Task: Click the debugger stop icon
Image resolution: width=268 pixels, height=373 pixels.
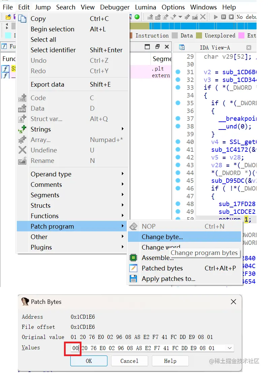Action: [x=231, y=17]
